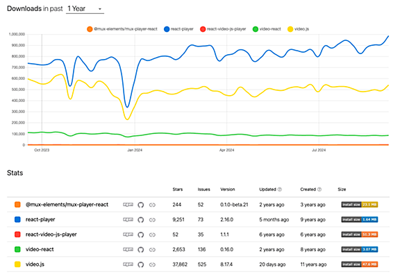The width and height of the screenshot is (407, 279).
Task: Select updated value 20 days ago
Action: click(272, 264)
